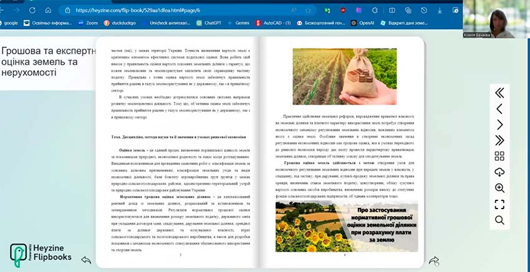Go to the next flipbook page

499,124
